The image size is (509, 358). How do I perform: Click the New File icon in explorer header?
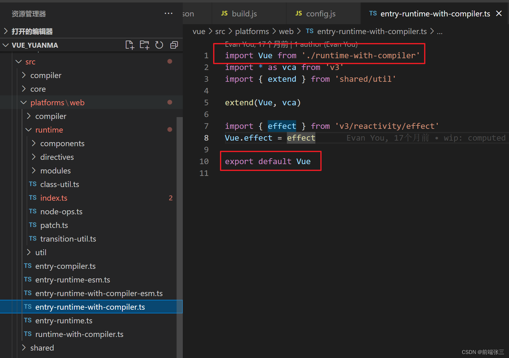point(130,45)
